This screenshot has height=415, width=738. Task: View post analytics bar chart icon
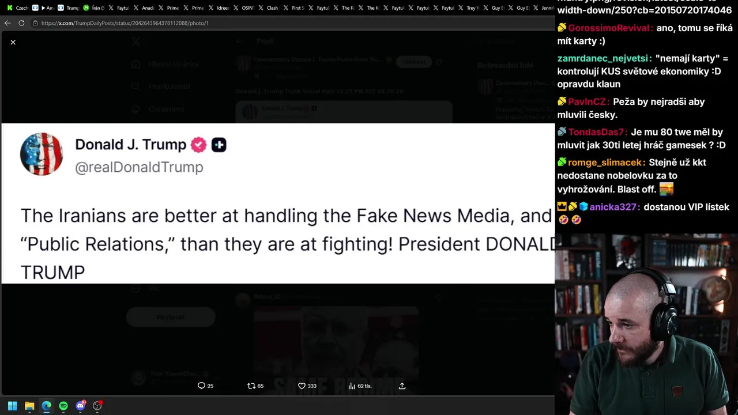[352, 386]
